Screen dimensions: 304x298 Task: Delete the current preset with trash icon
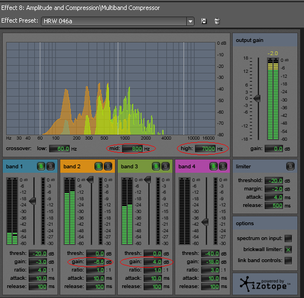tap(217, 21)
